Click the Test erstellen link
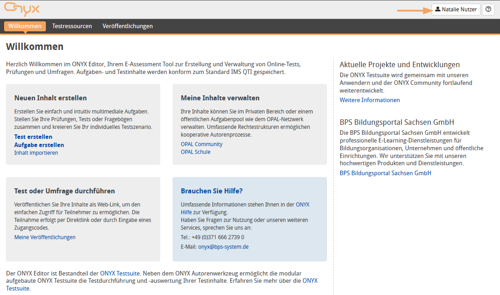The width and height of the screenshot is (500, 295). (x=33, y=137)
